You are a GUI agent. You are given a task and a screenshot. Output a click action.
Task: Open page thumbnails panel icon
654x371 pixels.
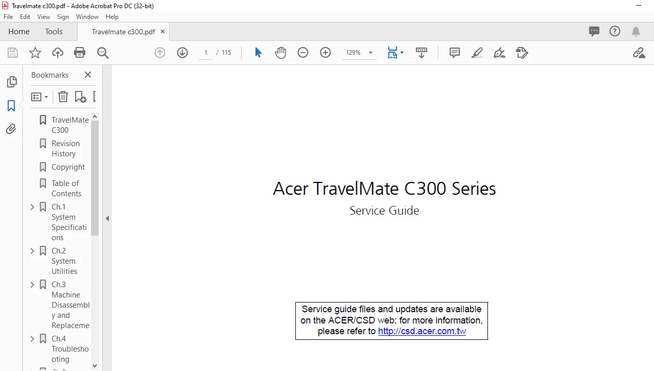click(11, 82)
